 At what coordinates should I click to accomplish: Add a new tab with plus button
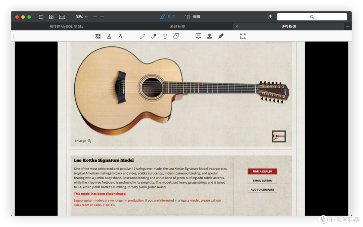pos(348,27)
